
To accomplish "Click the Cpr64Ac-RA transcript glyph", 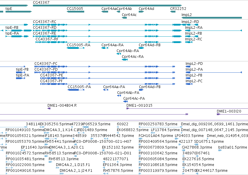I will coord(125,60).
